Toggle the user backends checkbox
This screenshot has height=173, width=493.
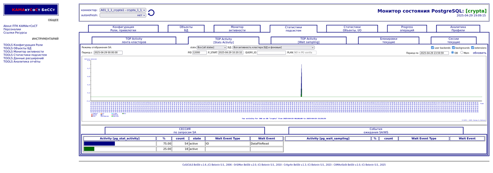point(432,48)
